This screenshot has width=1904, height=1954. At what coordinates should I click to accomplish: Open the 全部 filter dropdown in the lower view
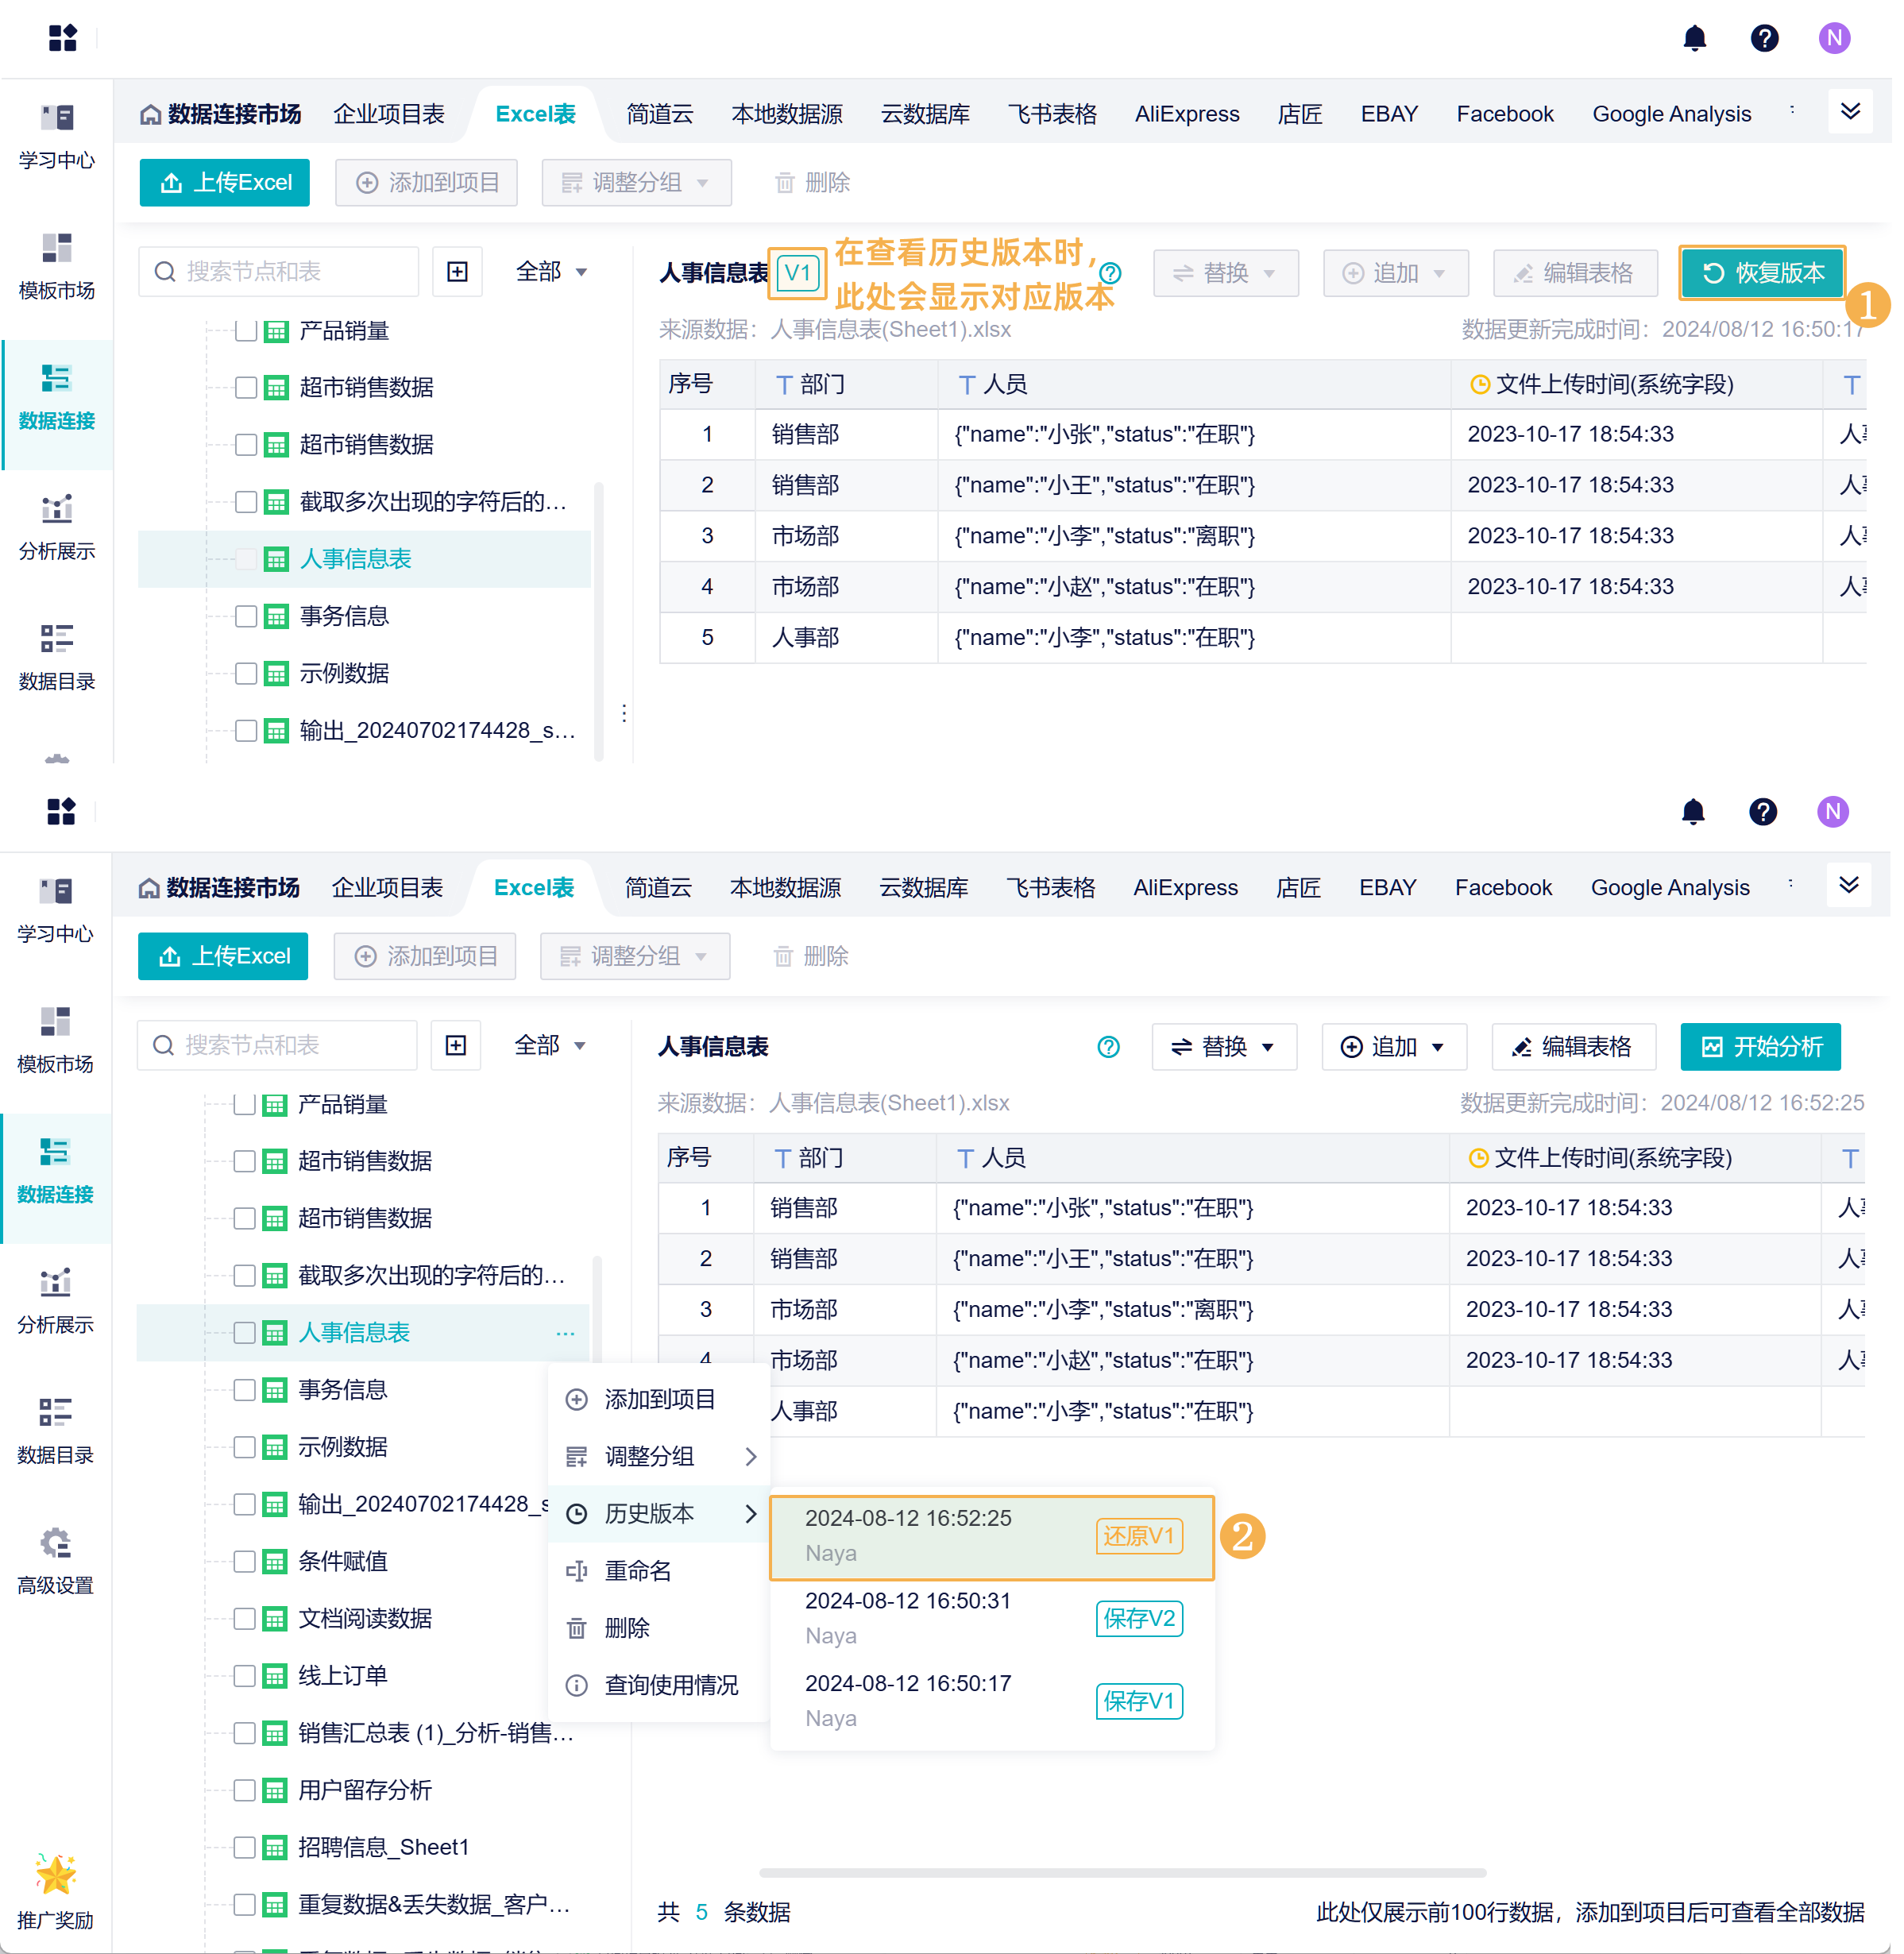(550, 1045)
